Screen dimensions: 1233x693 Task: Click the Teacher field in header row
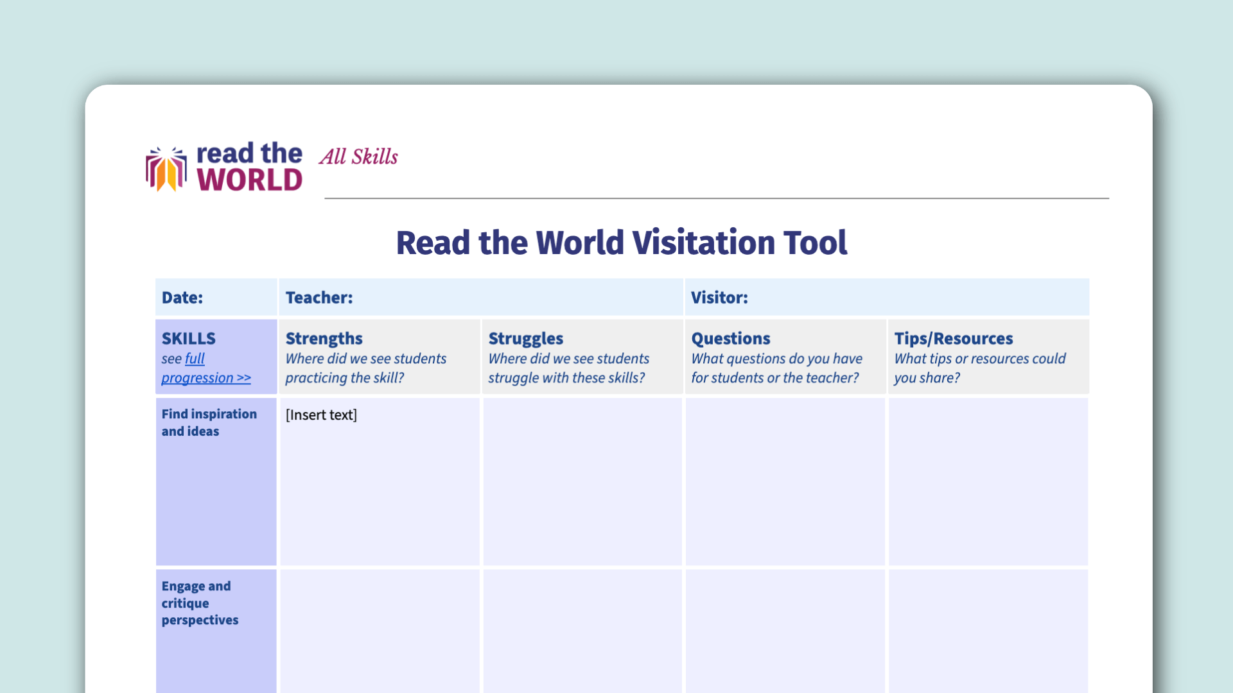coord(480,298)
